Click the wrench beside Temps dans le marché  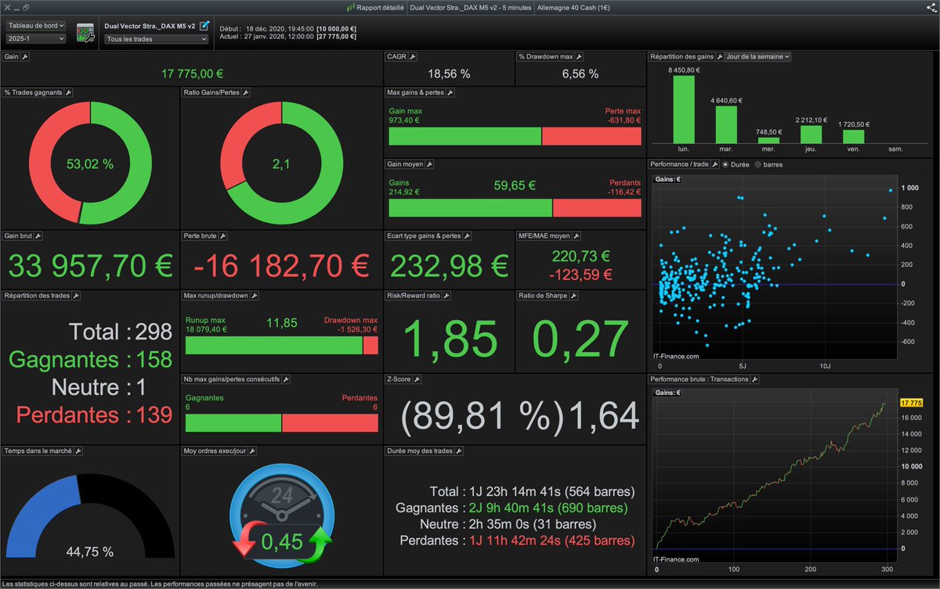coord(78,451)
